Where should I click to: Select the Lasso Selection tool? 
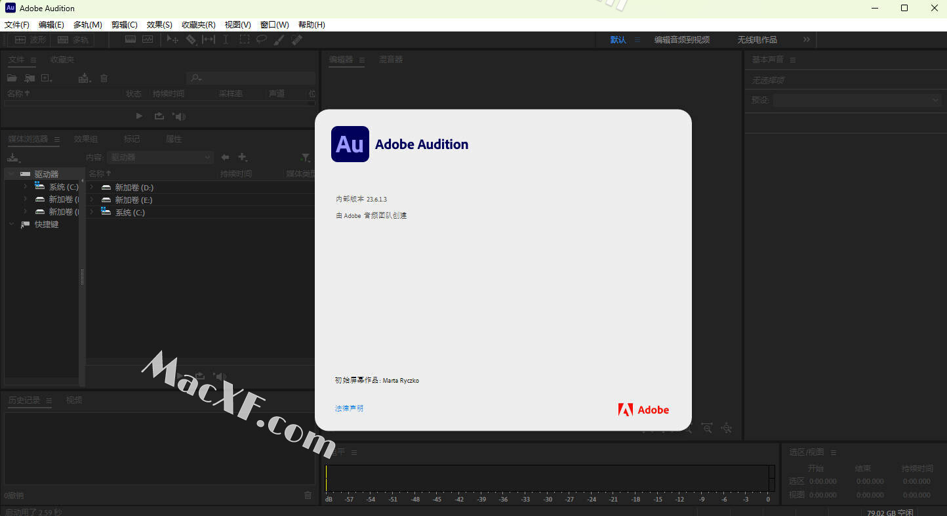pos(262,39)
